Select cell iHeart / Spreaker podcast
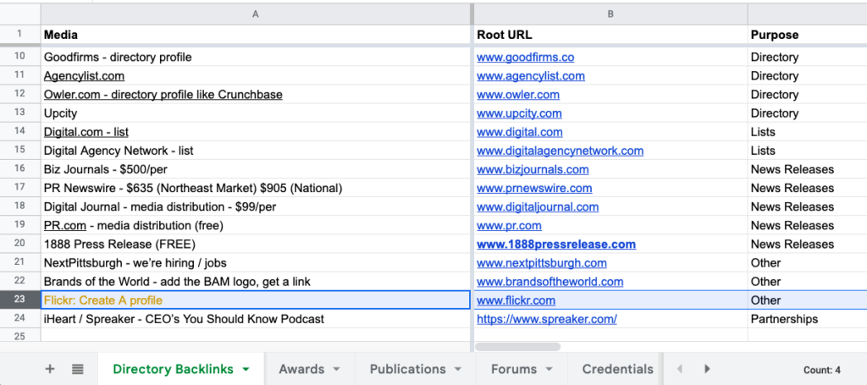Viewport: 867px width, 385px height. coord(256,319)
